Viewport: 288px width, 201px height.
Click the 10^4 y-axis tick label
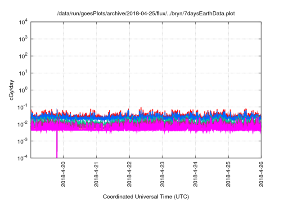click(23, 22)
